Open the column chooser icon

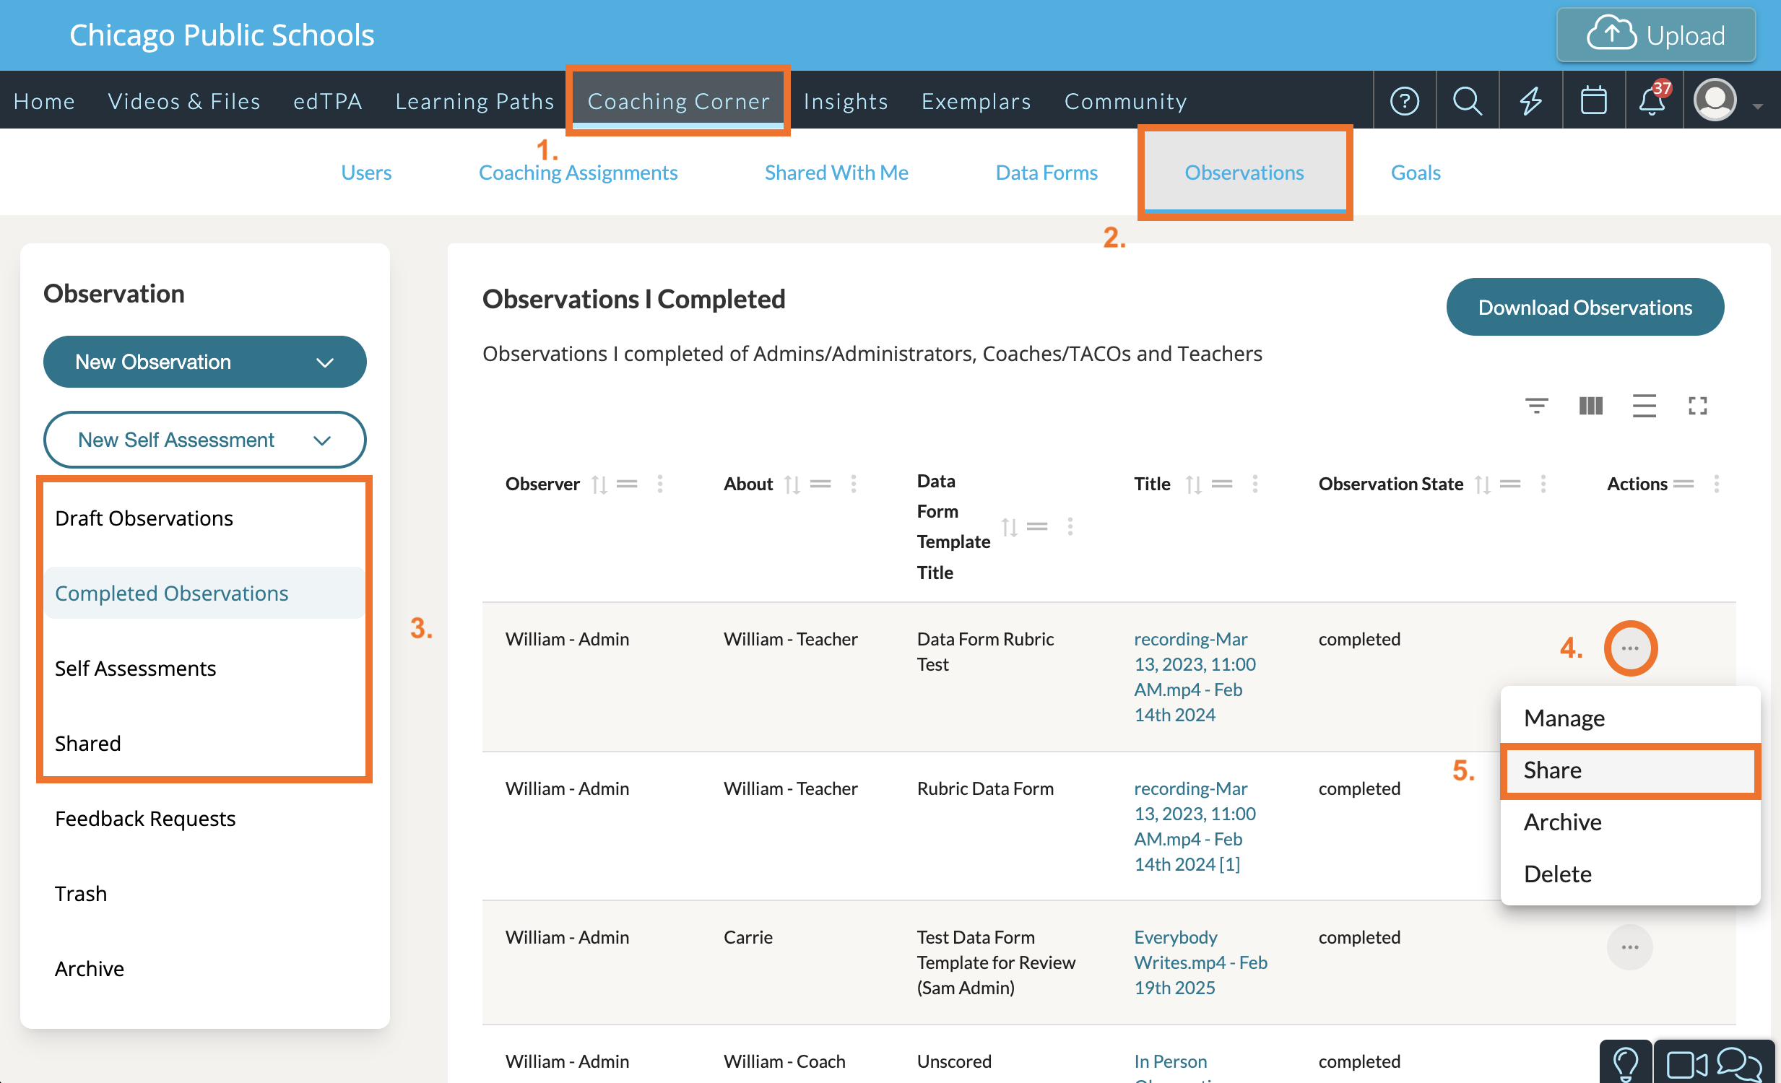pos(1590,406)
